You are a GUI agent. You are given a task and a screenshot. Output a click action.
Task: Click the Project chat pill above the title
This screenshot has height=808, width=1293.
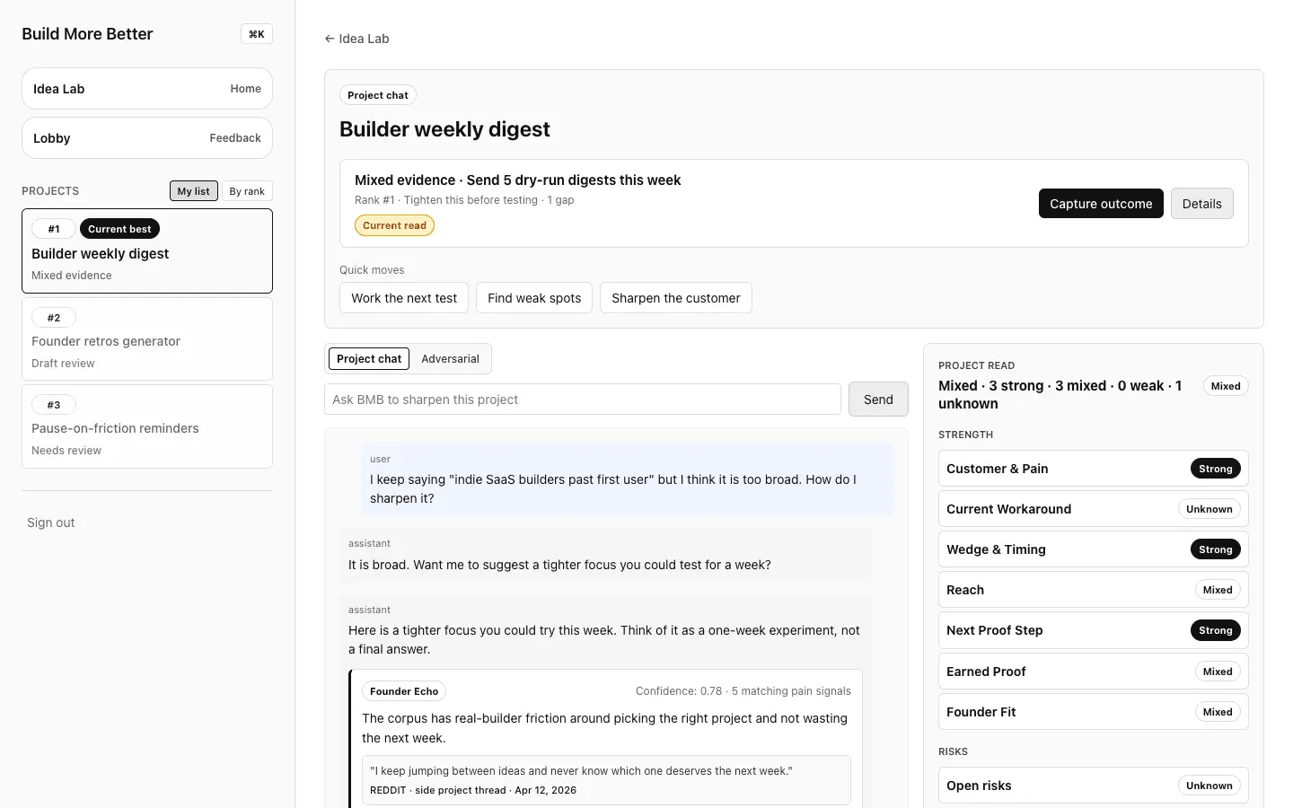(x=378, y=95)
